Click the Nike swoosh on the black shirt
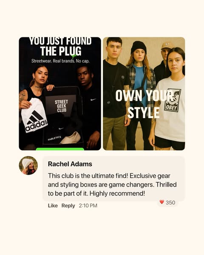 click(93, 99)
